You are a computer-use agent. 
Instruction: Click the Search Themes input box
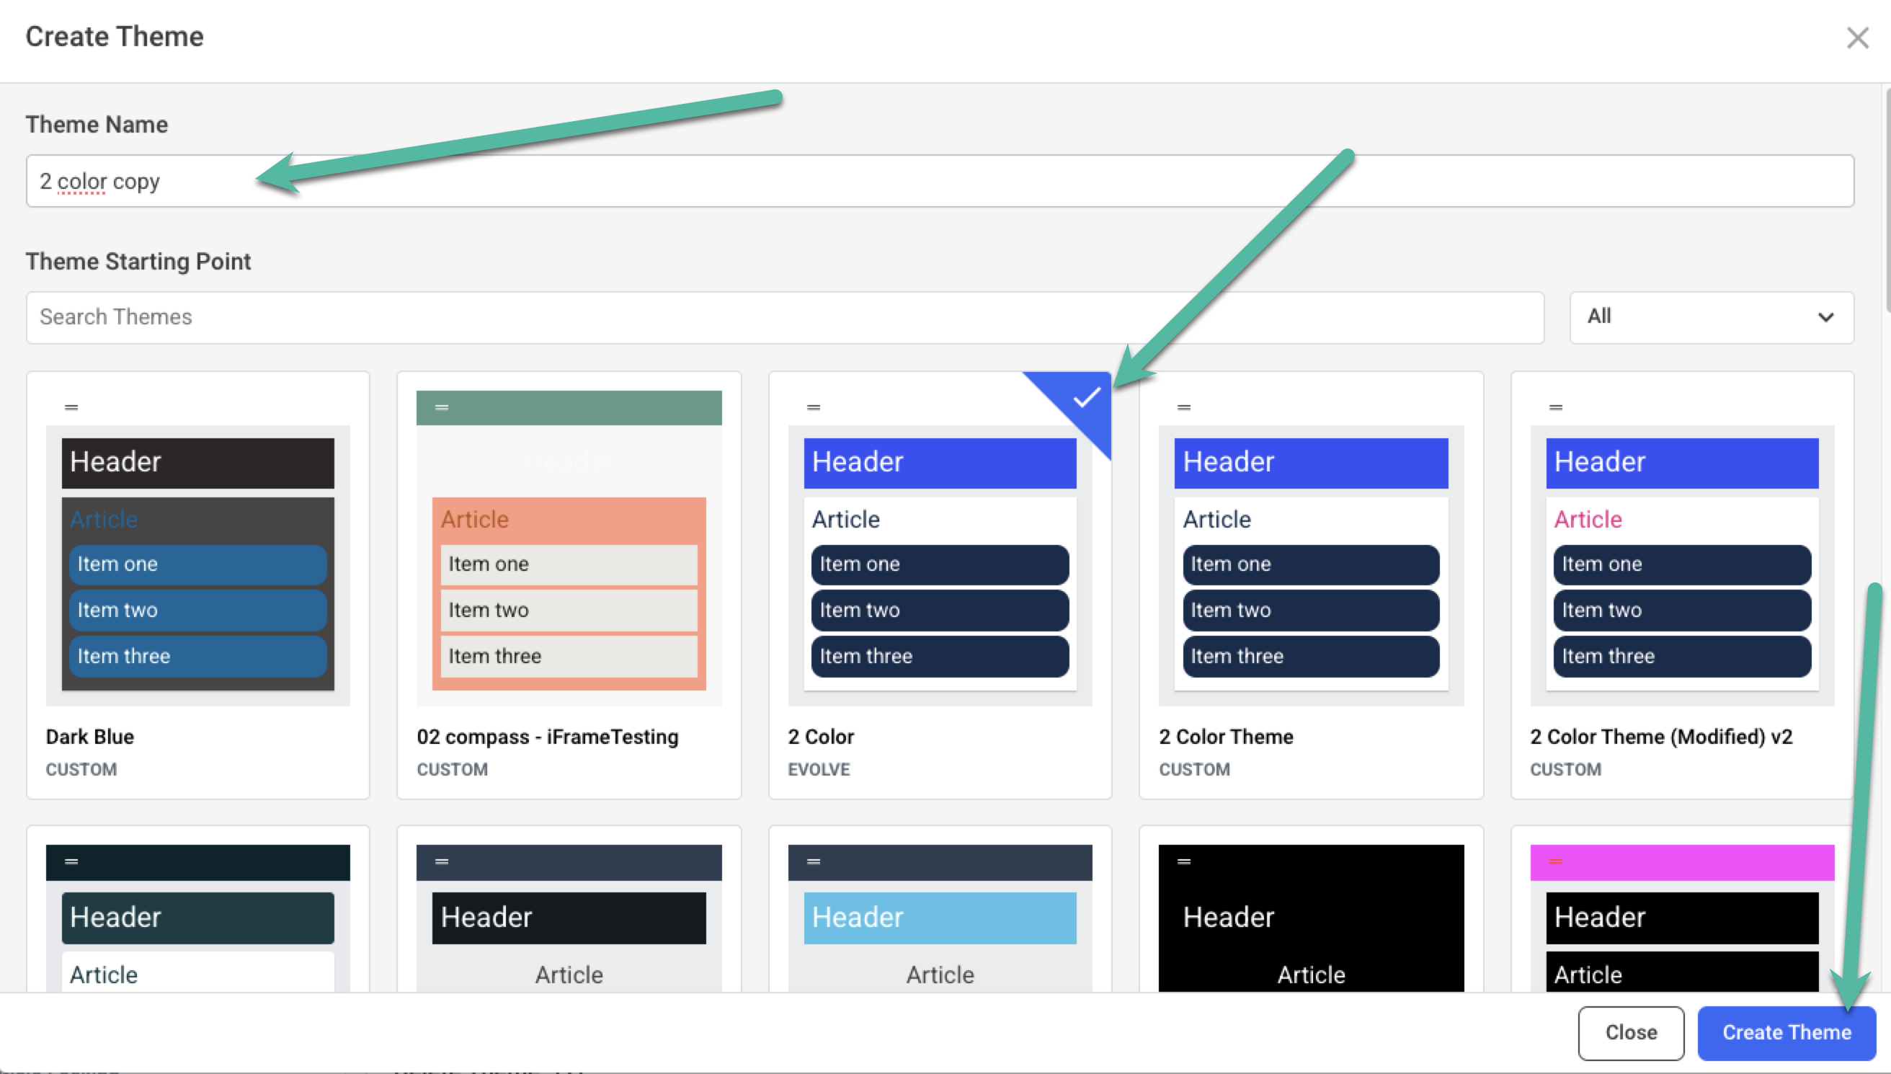785,317
